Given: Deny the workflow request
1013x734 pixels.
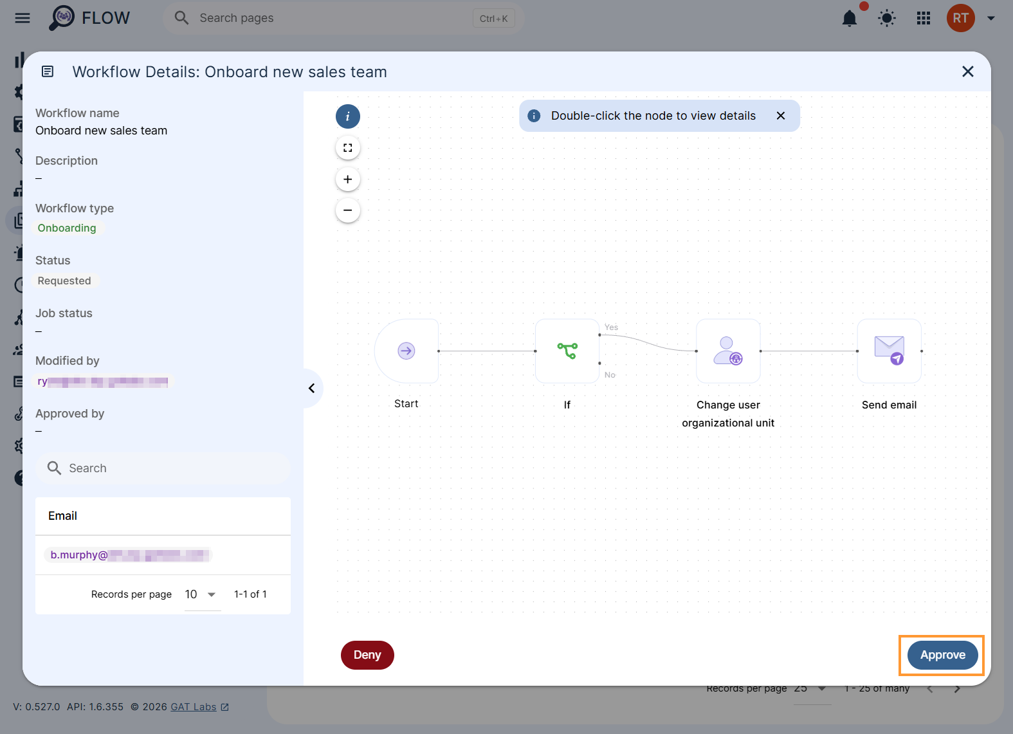Looking at the screenshot, I should (x=367, y=655).
